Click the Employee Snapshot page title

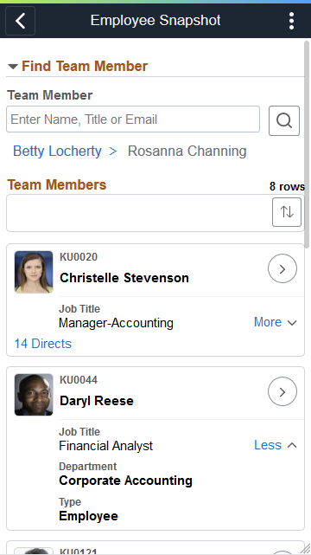155,21
